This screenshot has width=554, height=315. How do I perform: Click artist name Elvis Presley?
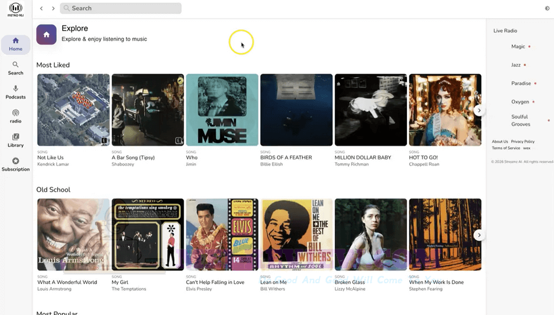(x=199, y=289)
